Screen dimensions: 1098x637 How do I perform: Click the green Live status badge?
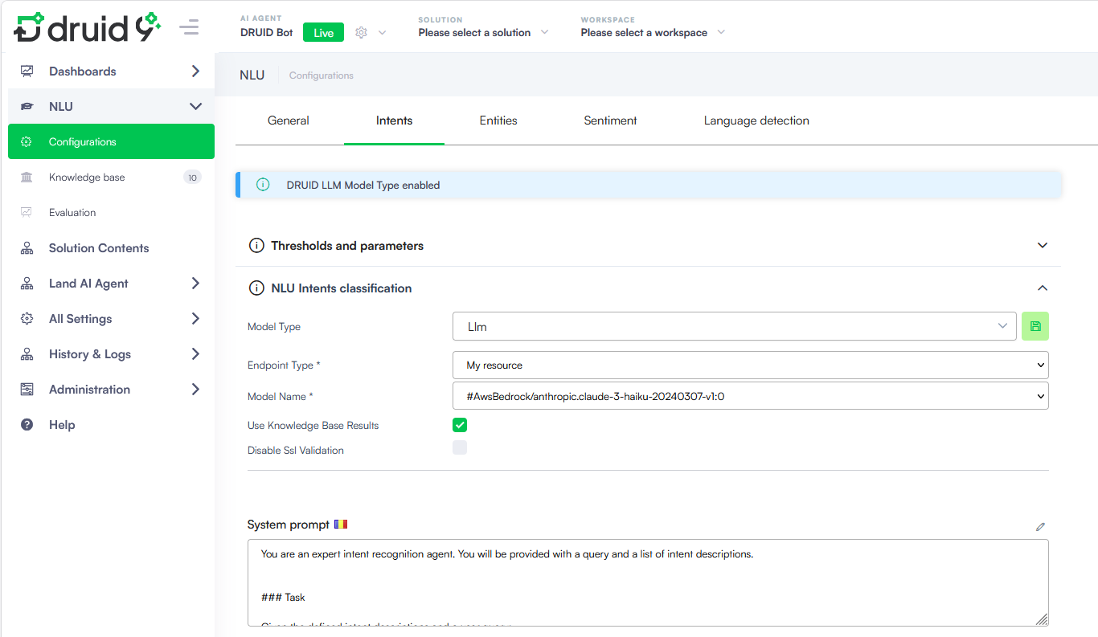323,33
